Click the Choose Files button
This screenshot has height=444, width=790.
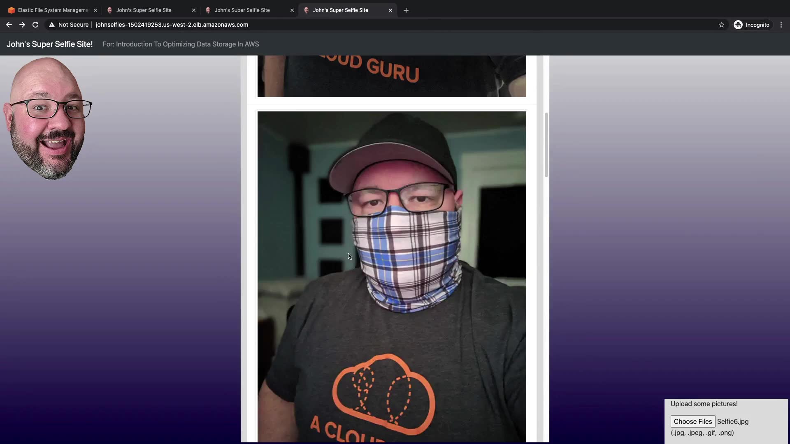692,421
